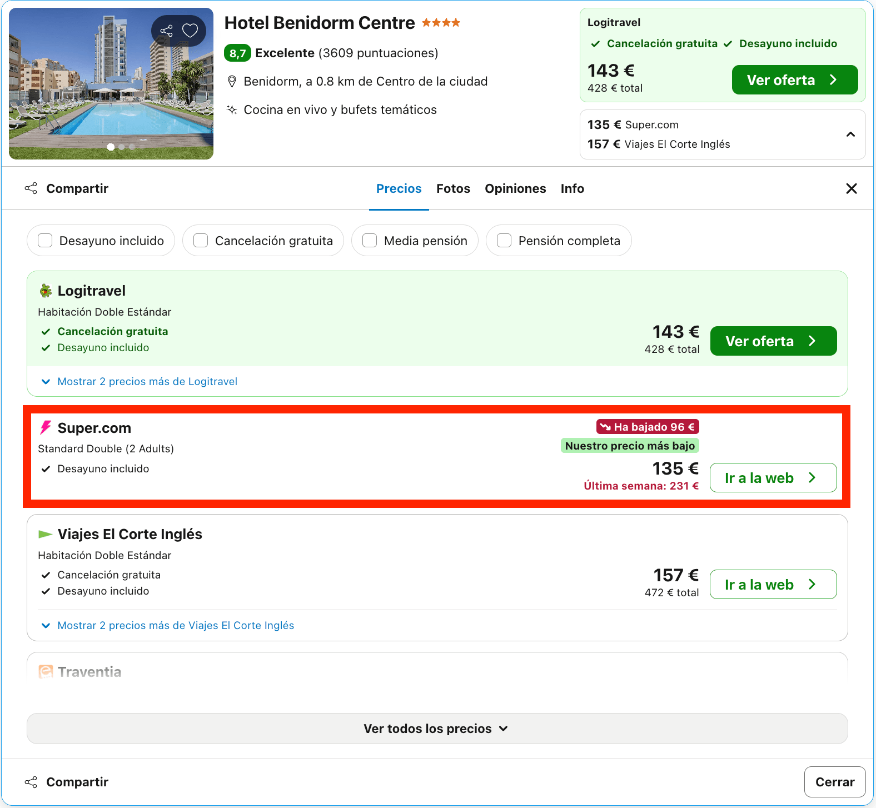Click the Viajes El Corte Inglés arrow logo
Image resolution: width=876 pixels, height=808 pixels.
coord(46,534)
